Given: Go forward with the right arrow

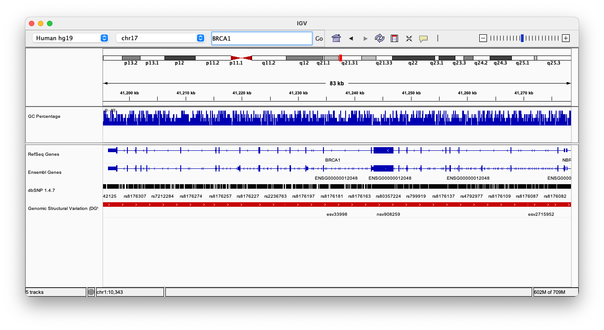Looking at the screenshot, I should [x=365, y=38].
